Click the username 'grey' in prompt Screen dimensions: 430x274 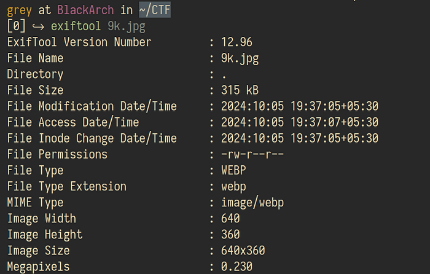[x=19, y=10]
